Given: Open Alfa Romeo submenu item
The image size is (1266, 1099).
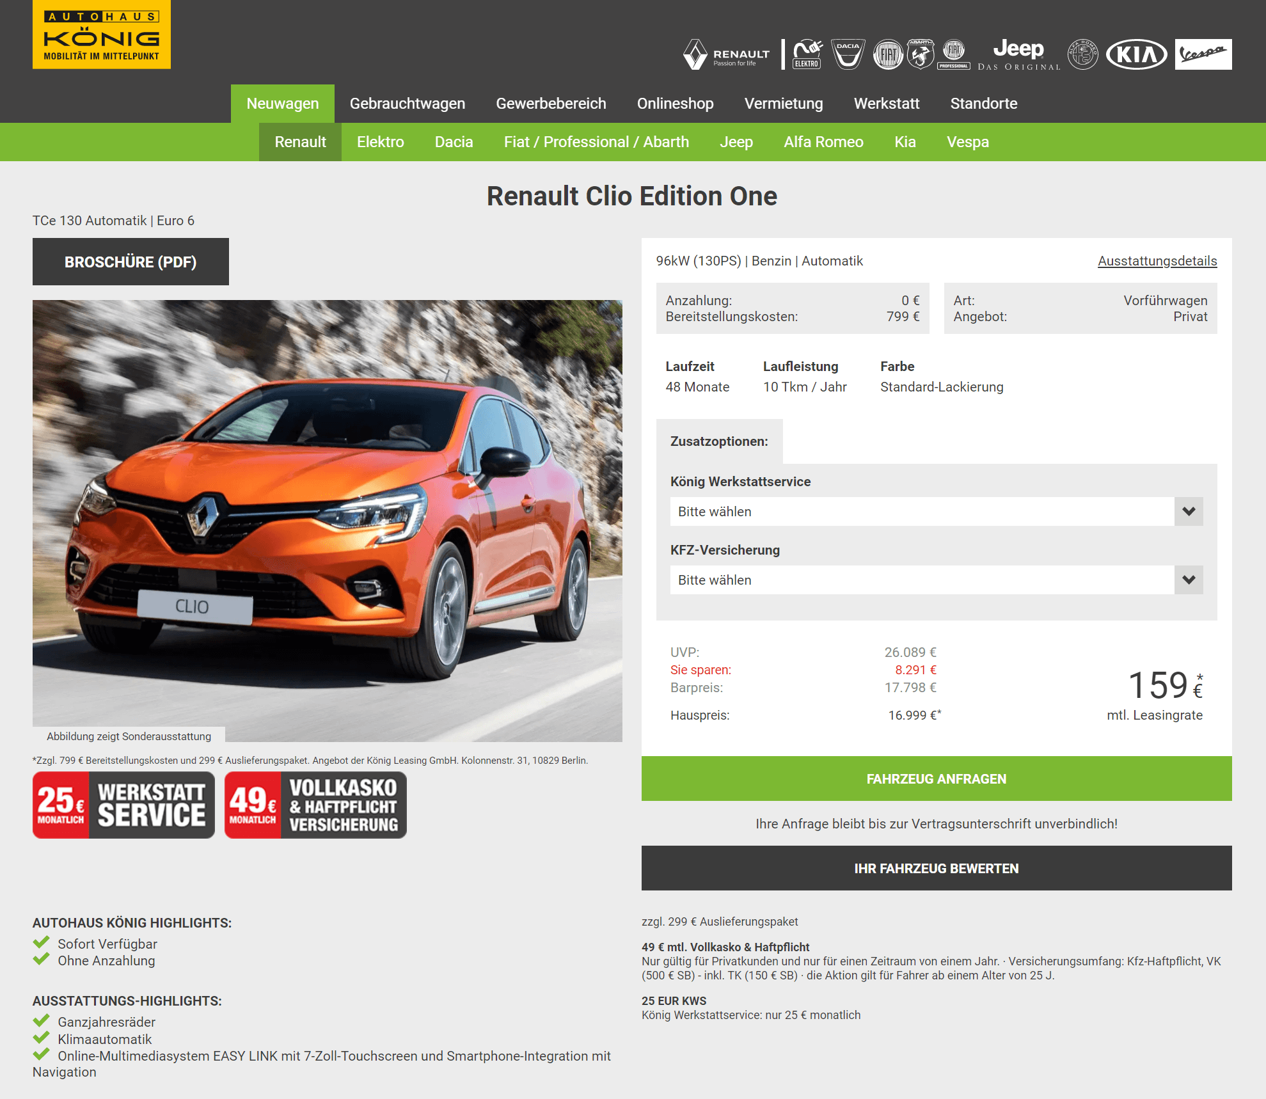Looking at the screenshot, I should [x=824, y=142].
